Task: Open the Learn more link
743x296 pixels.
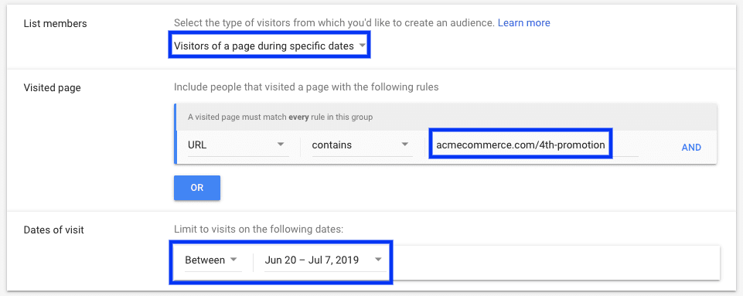Action: (x=523, y=22)
